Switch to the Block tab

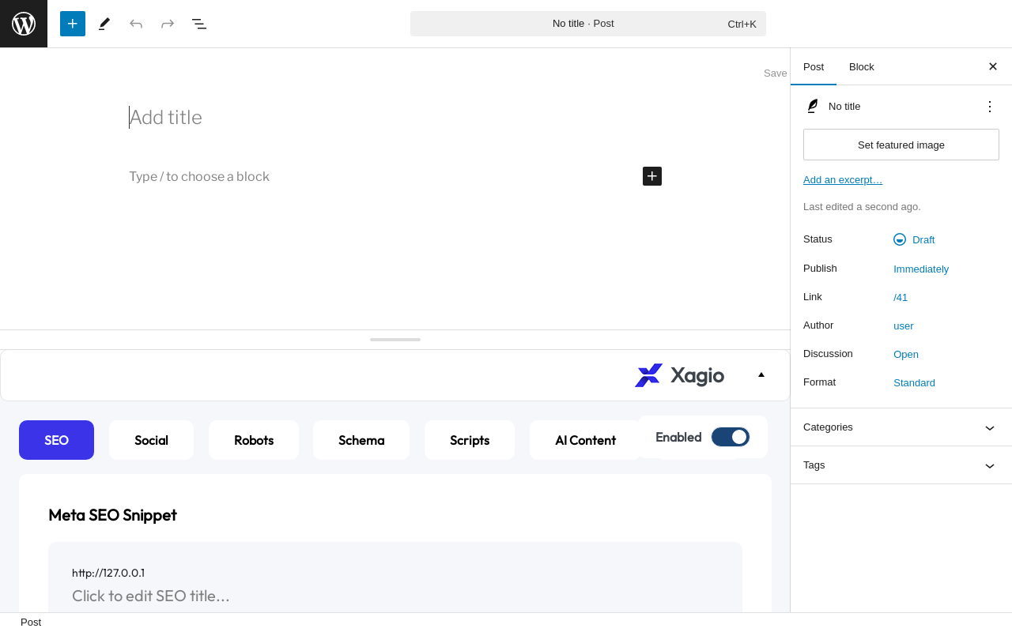click(862, 66)
